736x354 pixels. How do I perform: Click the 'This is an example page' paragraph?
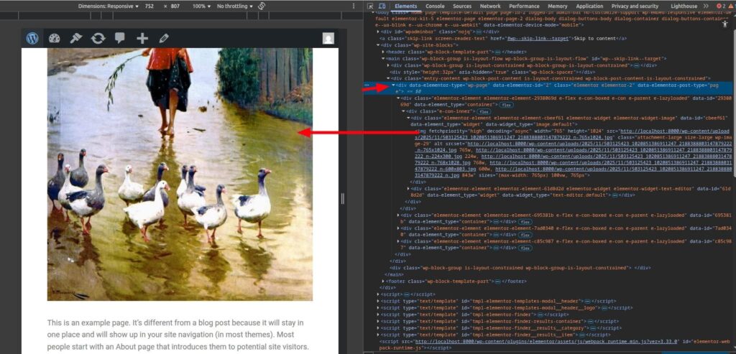click(178, 335)
